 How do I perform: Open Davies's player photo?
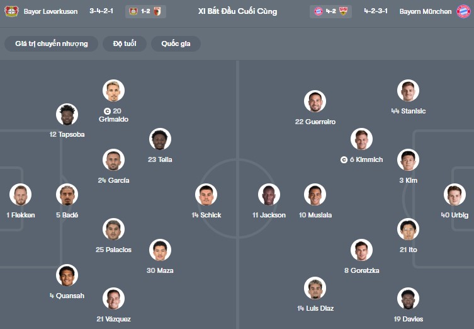click(x=408, y=299)
